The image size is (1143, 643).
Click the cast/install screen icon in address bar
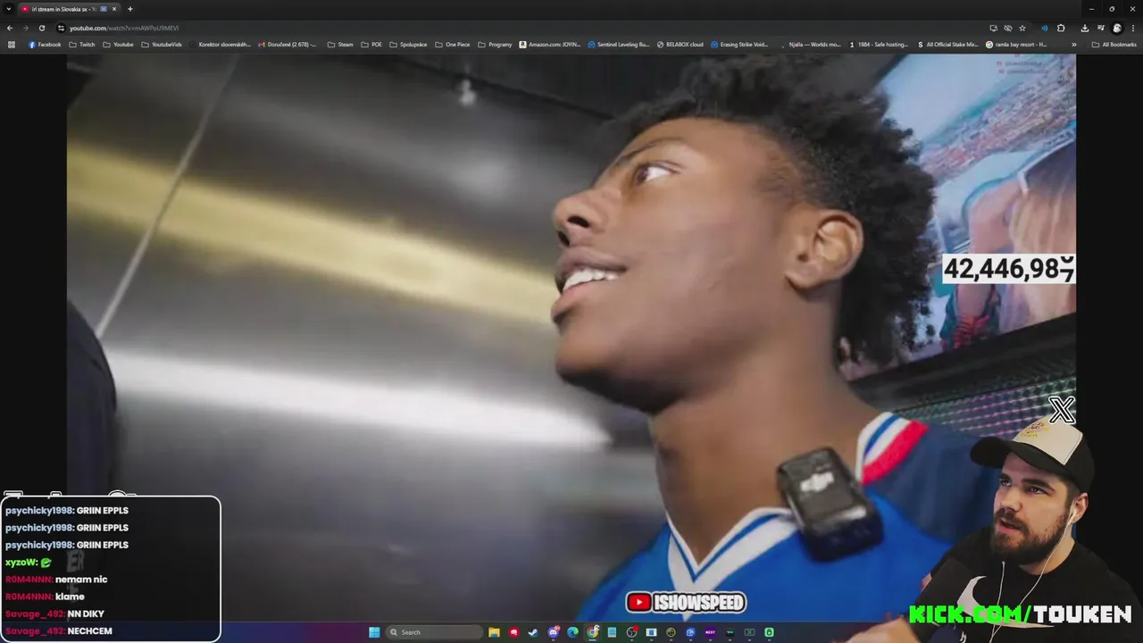coord(993,28)
